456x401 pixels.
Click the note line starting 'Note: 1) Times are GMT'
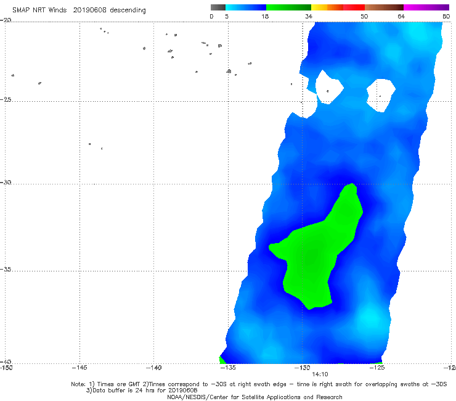click(x=259, y=384)
